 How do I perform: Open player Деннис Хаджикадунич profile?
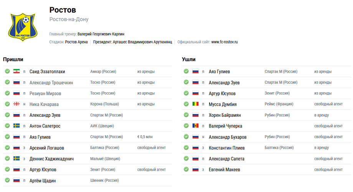click(x=51, y=159)
